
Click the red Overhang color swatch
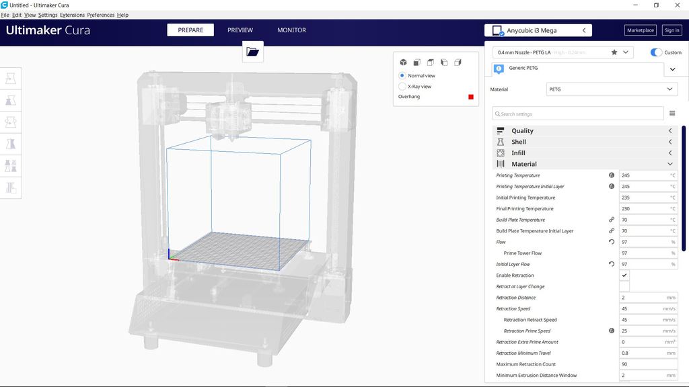coord(470,97)
